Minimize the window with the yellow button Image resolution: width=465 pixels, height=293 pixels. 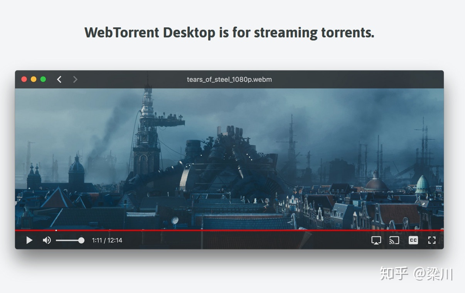pos(34,79)
